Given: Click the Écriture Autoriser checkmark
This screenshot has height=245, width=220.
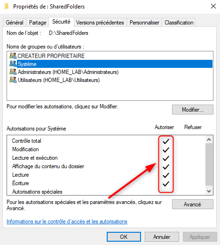Looking at the screenshot, I should click(166, 184).
